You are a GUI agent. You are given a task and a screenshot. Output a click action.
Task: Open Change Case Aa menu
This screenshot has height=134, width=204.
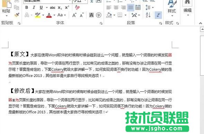(62, 15)
